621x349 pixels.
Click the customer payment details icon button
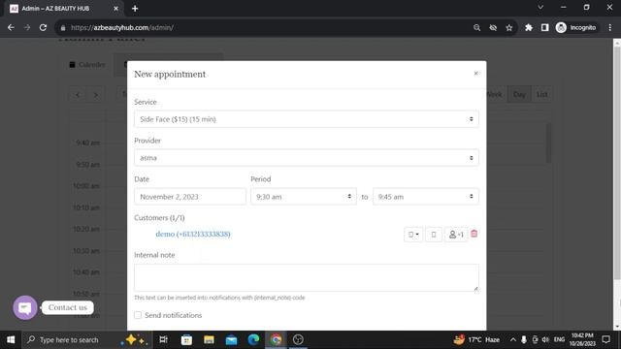click(x=434, y=235)
